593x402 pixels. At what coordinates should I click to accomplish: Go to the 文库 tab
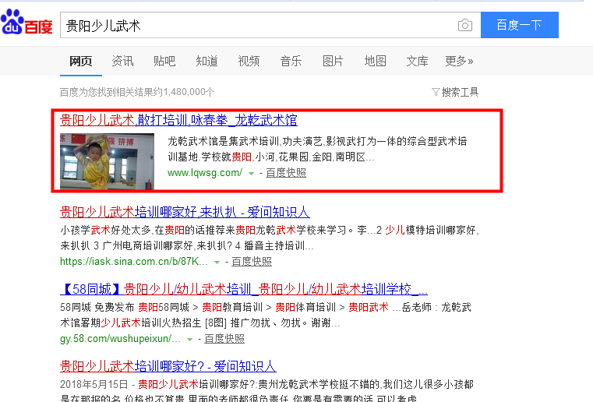(417, 61)
